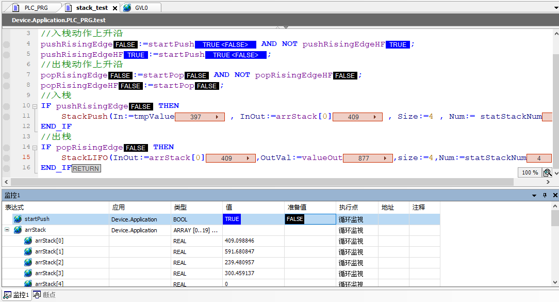Click the zoom magnifier icon
The height and width of the screenshot is (302, 559).
[547, 173]
